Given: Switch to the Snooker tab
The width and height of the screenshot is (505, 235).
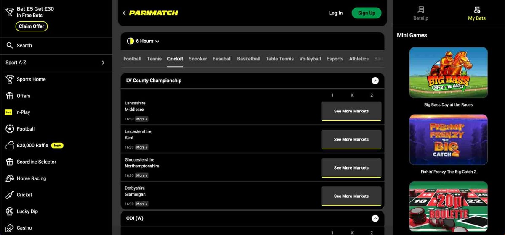Looking at the screenshot, I should tap(198, 59).
